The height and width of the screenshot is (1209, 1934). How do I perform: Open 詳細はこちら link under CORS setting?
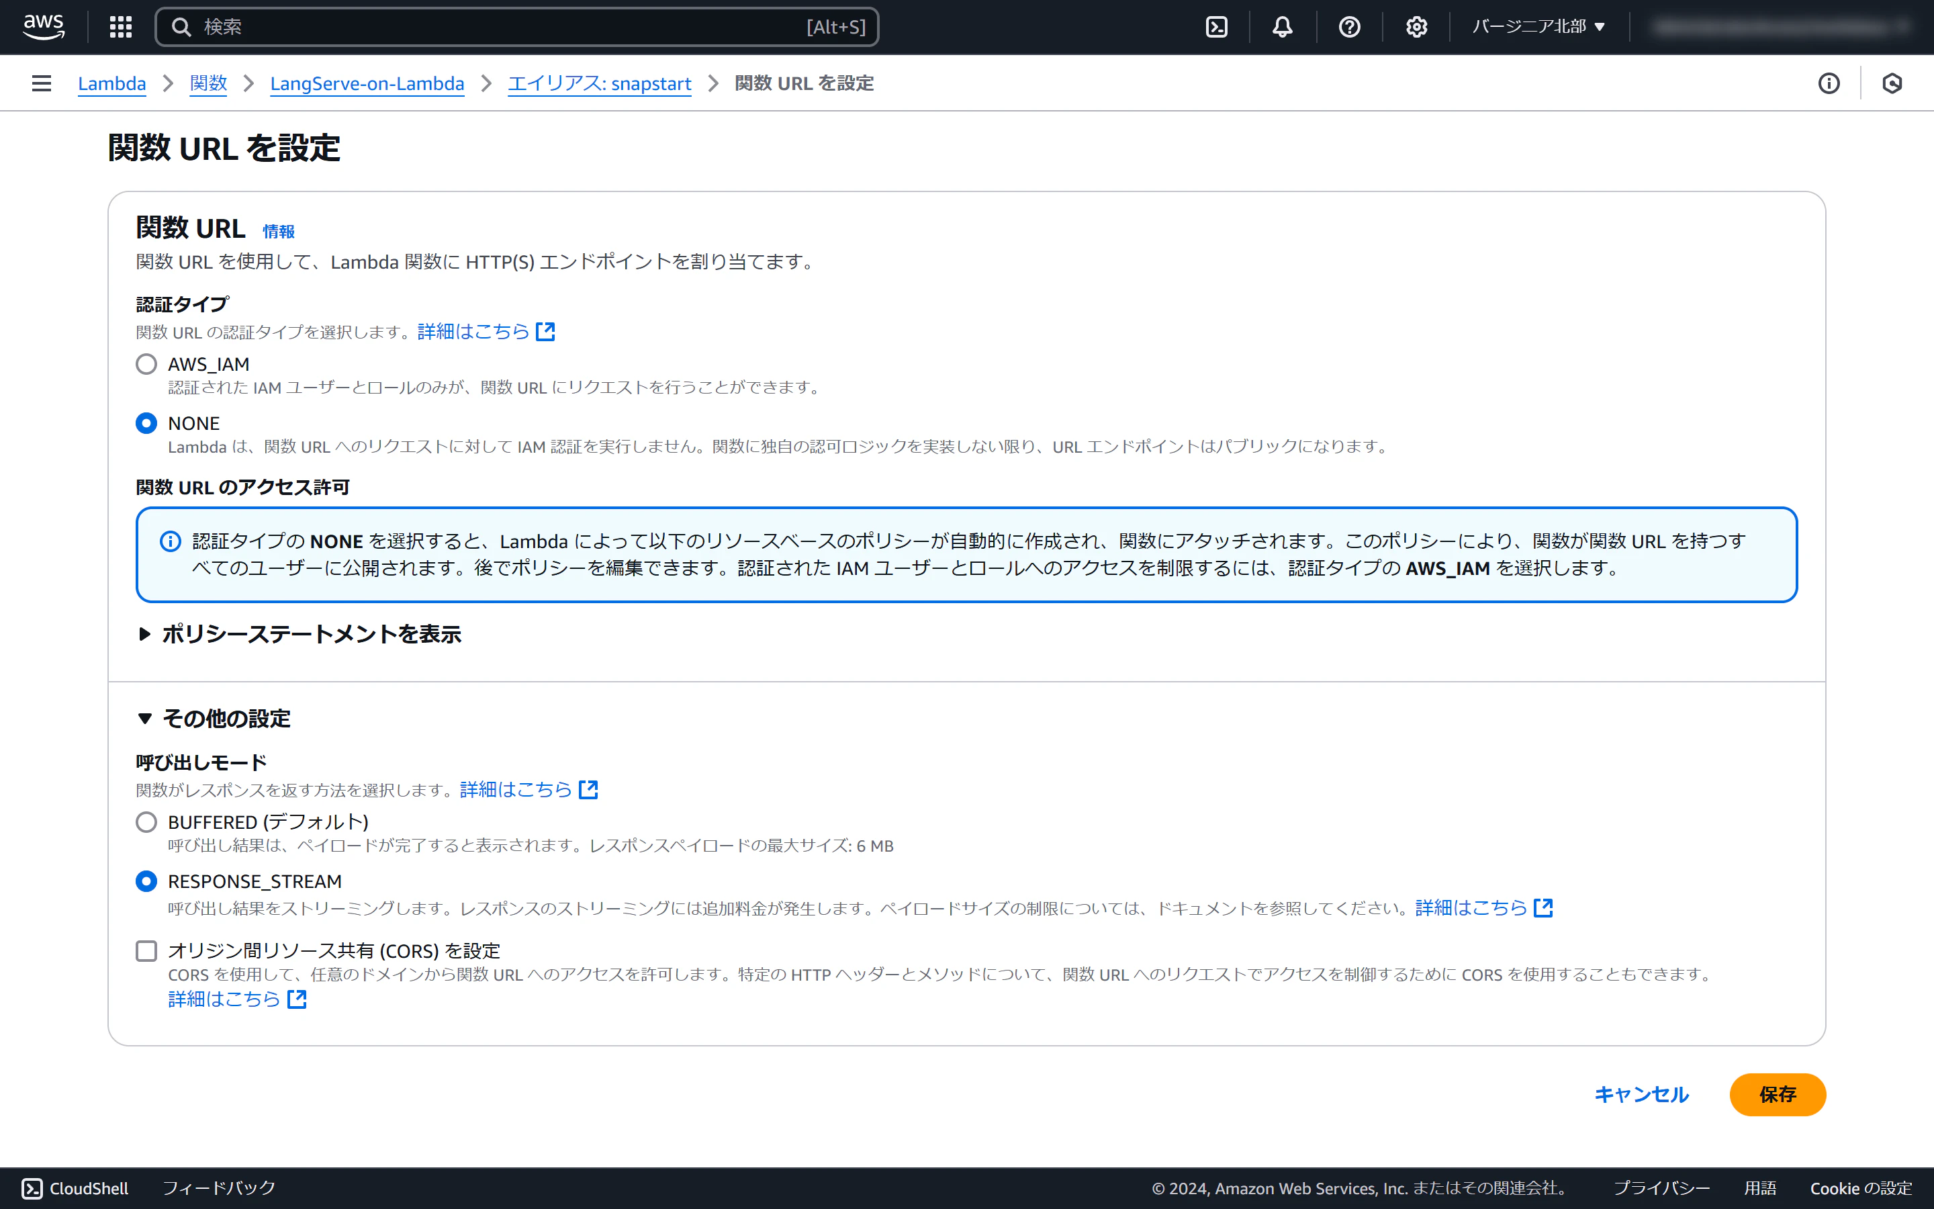point(224,999)
